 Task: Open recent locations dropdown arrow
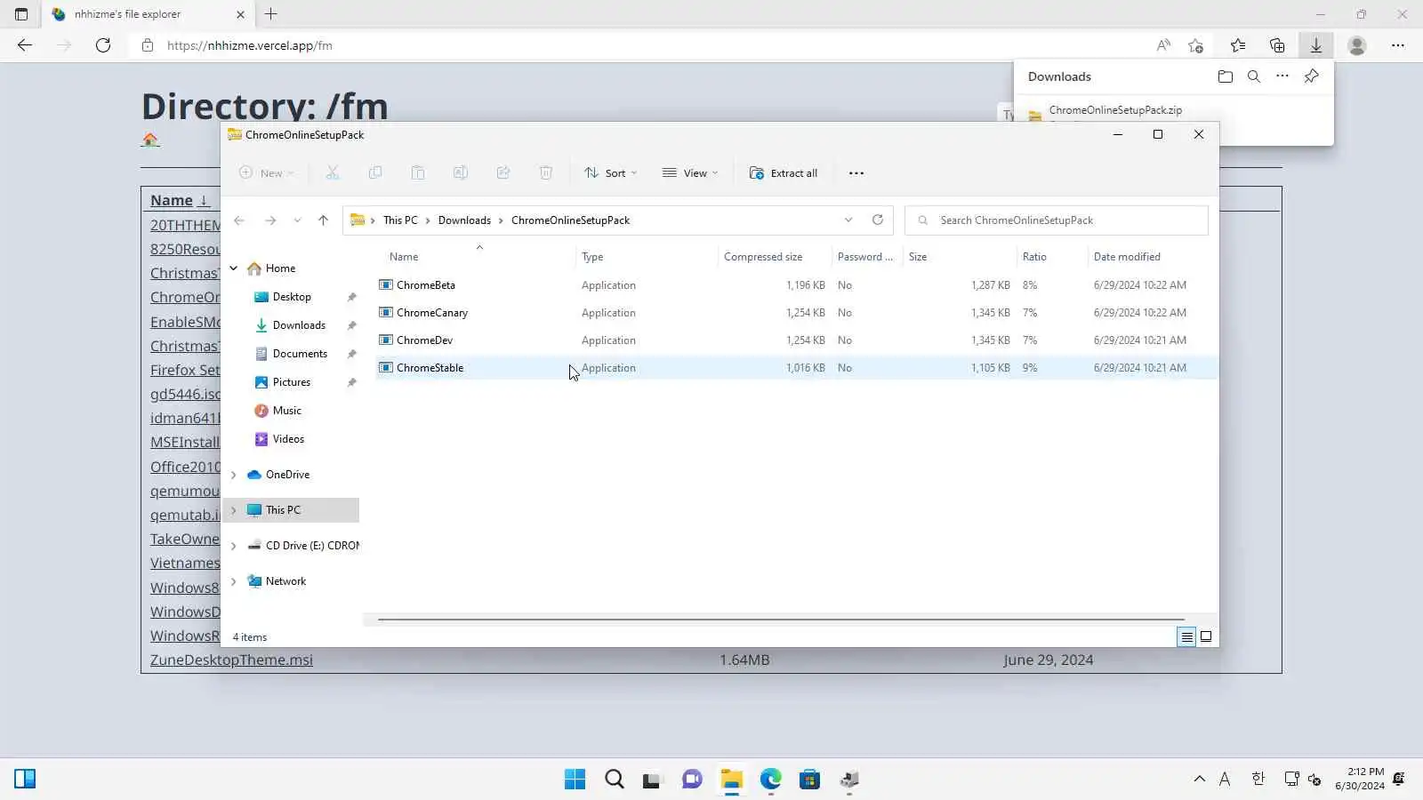click(x=297, y=220)
